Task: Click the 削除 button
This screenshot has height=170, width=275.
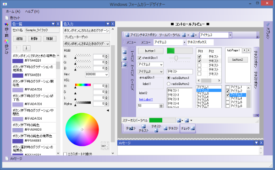Action: click(34, 39)
